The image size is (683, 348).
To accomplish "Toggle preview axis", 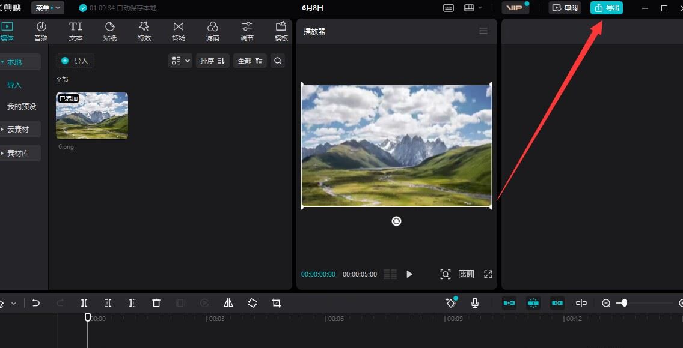I will point(581,303).
